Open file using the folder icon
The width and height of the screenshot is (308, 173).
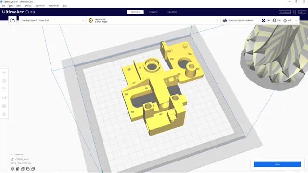tap(13, 20)
